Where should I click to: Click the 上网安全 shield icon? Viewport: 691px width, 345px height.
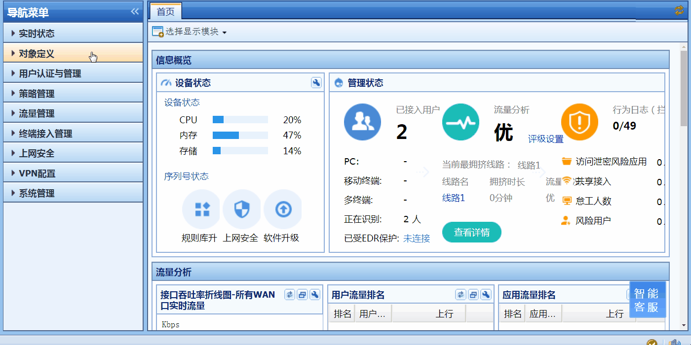(242, 209)
